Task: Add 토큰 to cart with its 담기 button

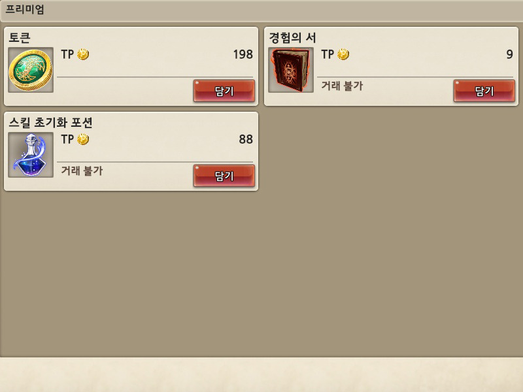Action: pos(224,91)
